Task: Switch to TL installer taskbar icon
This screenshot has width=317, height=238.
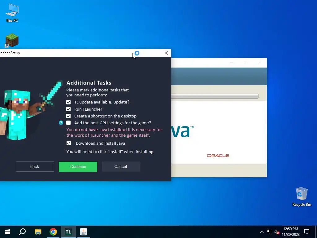Action: tap(68, 232)
